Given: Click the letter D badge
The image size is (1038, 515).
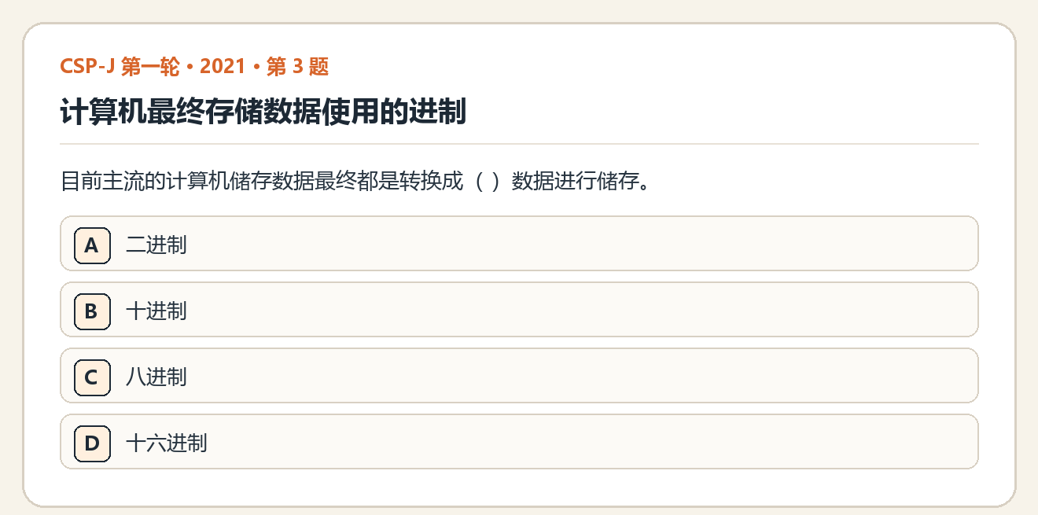Looking at the screenshot, I should click(92, 443).
